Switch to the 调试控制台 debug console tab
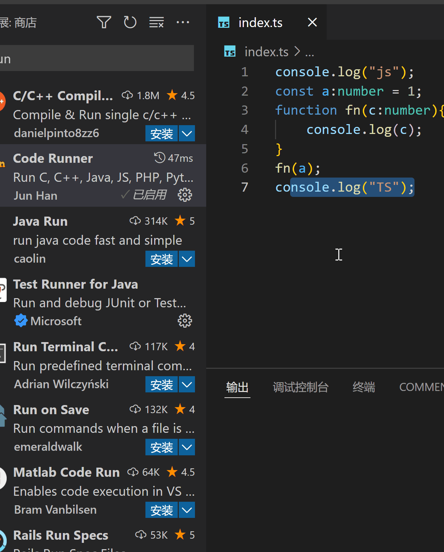The width and height of the screenshot is (444, 552). tap(301, 387)
